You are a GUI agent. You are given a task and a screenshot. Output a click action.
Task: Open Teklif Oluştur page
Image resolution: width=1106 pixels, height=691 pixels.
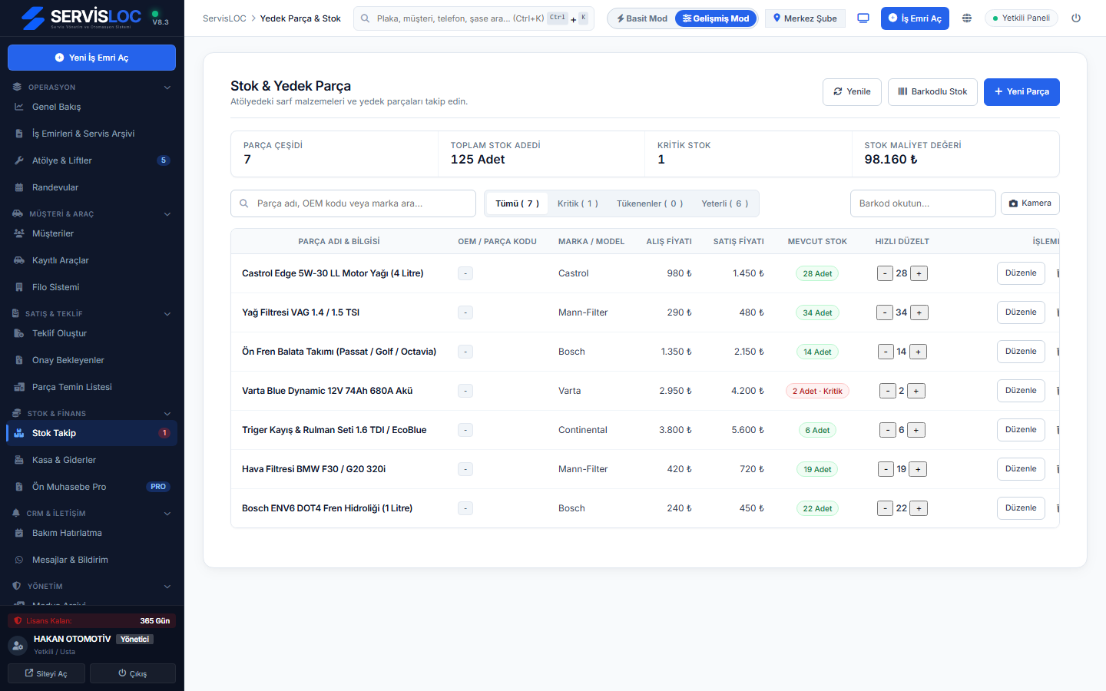click(92, 333)
